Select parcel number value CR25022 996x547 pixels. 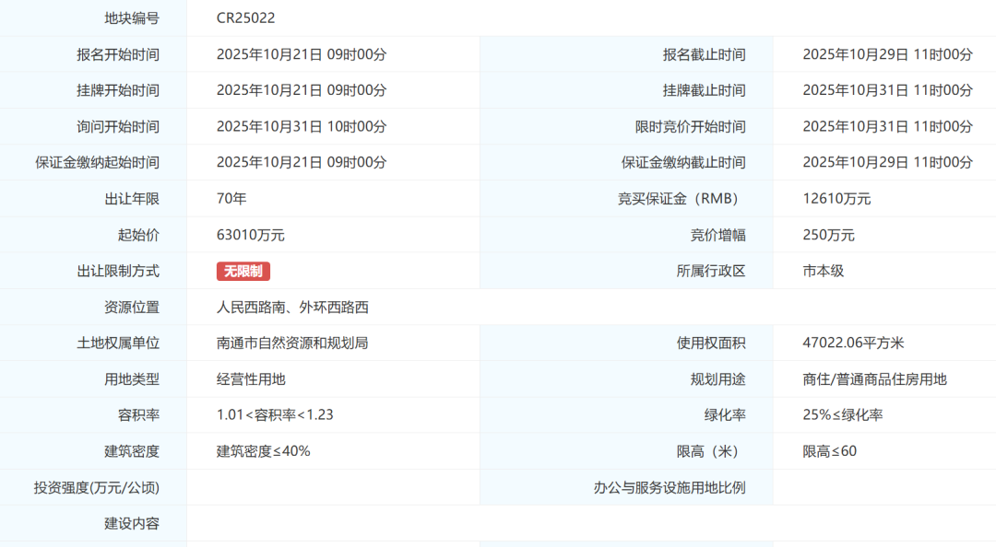tap(246, 17)
